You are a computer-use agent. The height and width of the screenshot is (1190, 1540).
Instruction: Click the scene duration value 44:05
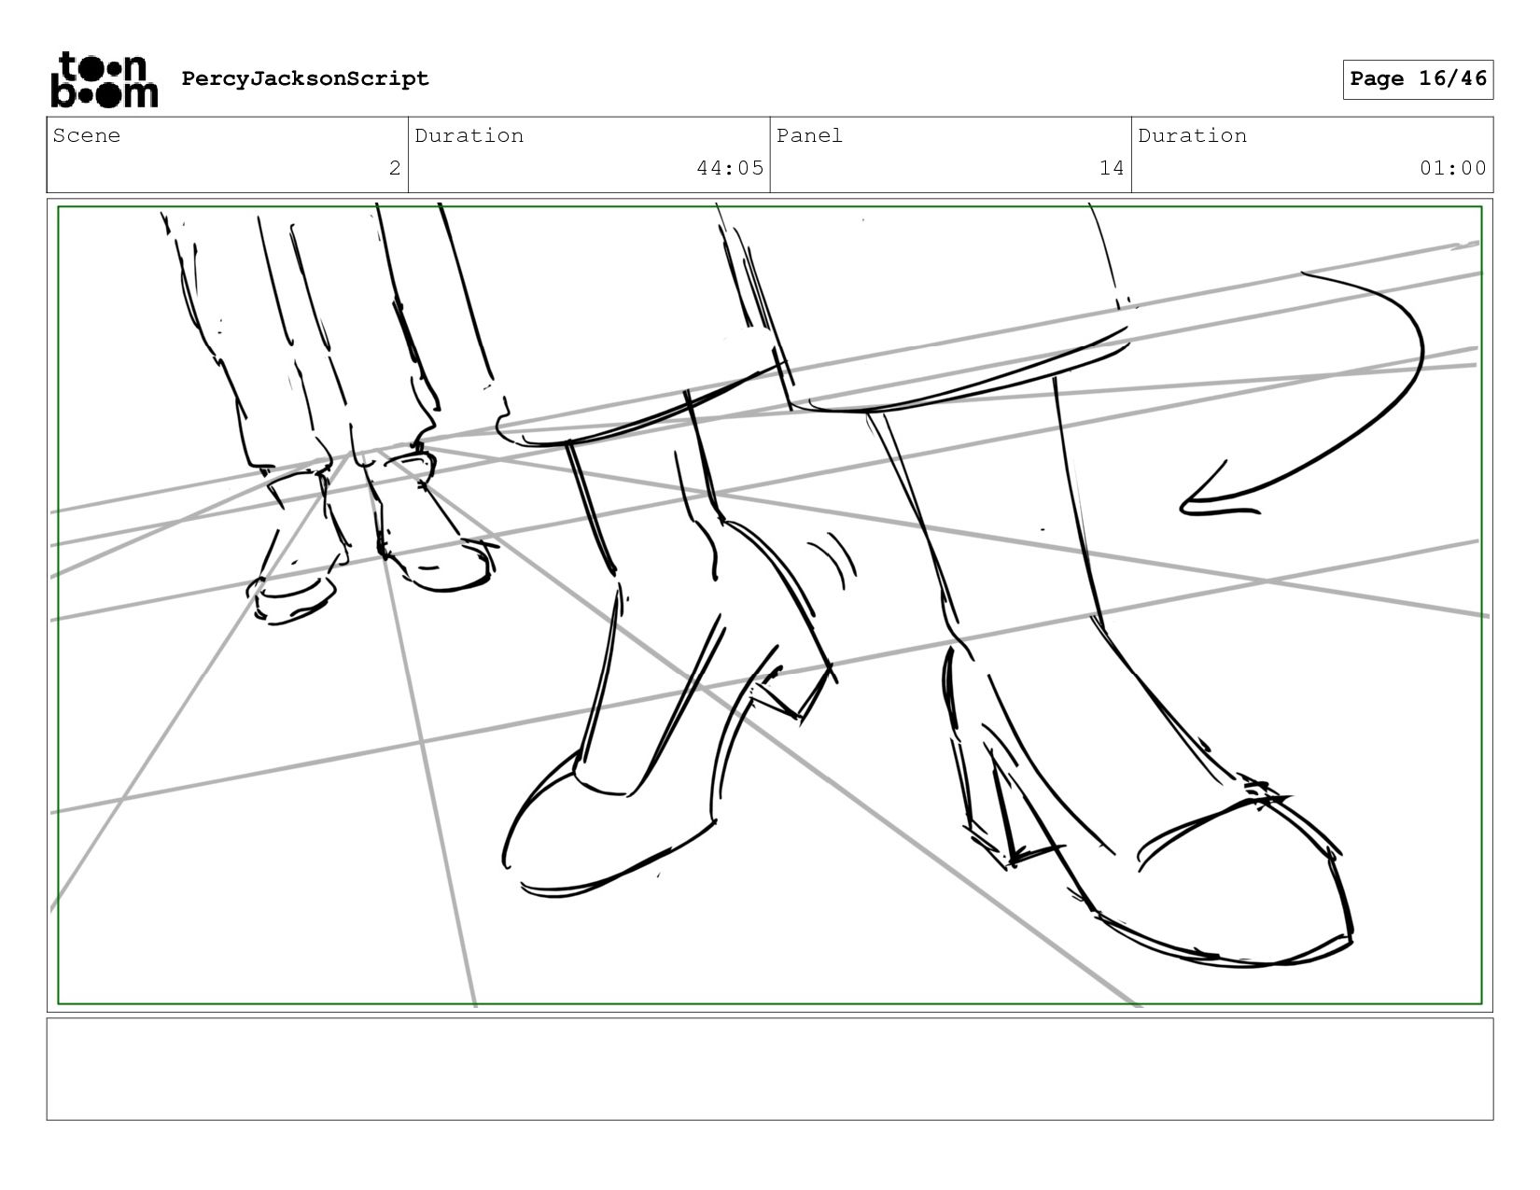point(730,168)
